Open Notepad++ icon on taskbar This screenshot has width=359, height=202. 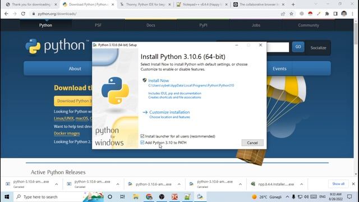click(x=187, y=197)
